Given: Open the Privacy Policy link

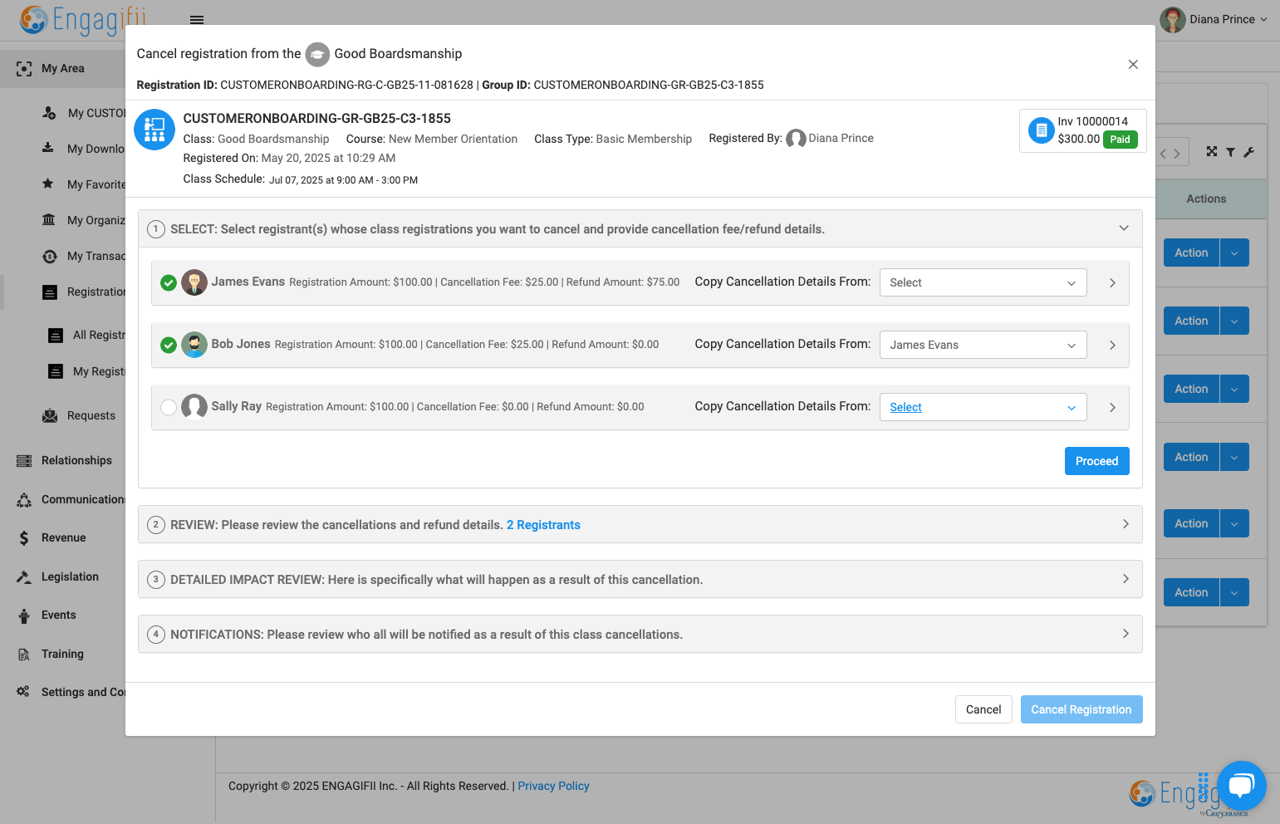Looking at the screenshot, I should (x=553, y=786).
